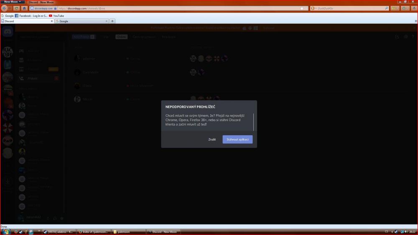
Task: Open a new tab with plus button
Action: [112, 21]
